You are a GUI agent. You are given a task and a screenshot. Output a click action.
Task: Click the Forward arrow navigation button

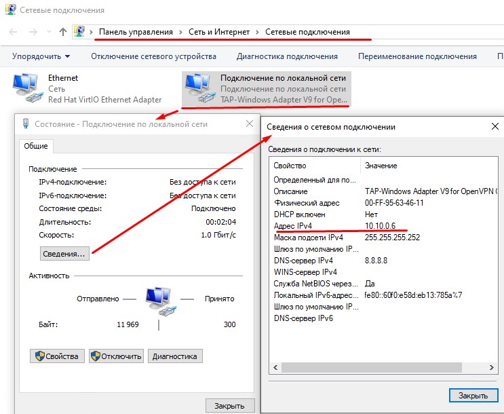pyautogui.click(x=33, y=32)
